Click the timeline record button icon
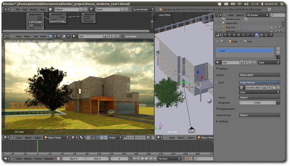The width and height of the screenshot is (290, 166). click(x=186, y=159)
